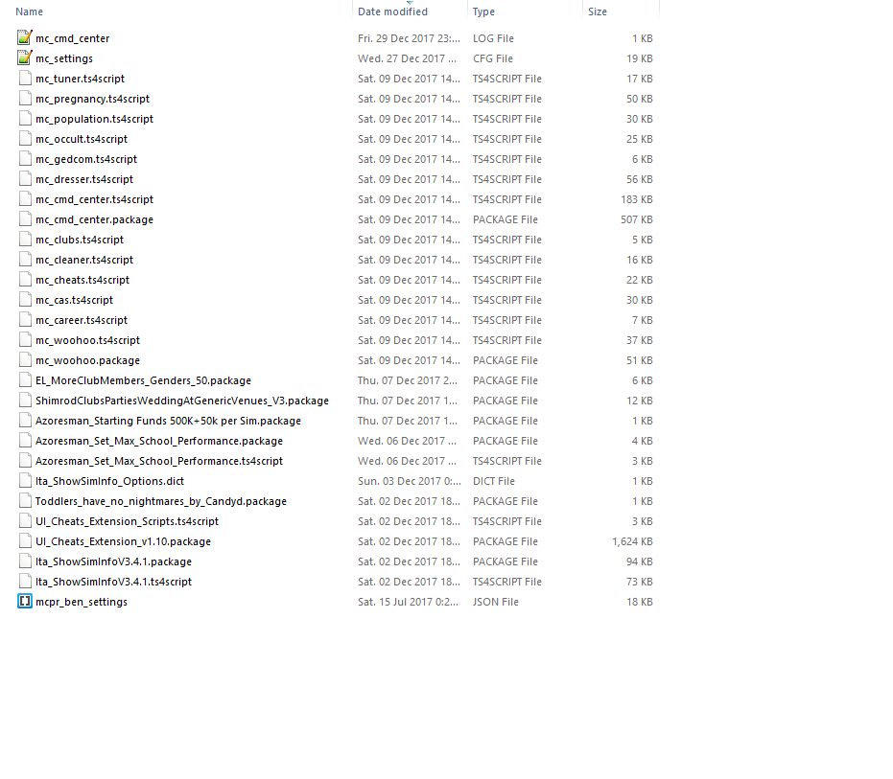893x779 pixels.
Task: Click the mc_tuner.ts4script file icon
Action: (25, 79)
